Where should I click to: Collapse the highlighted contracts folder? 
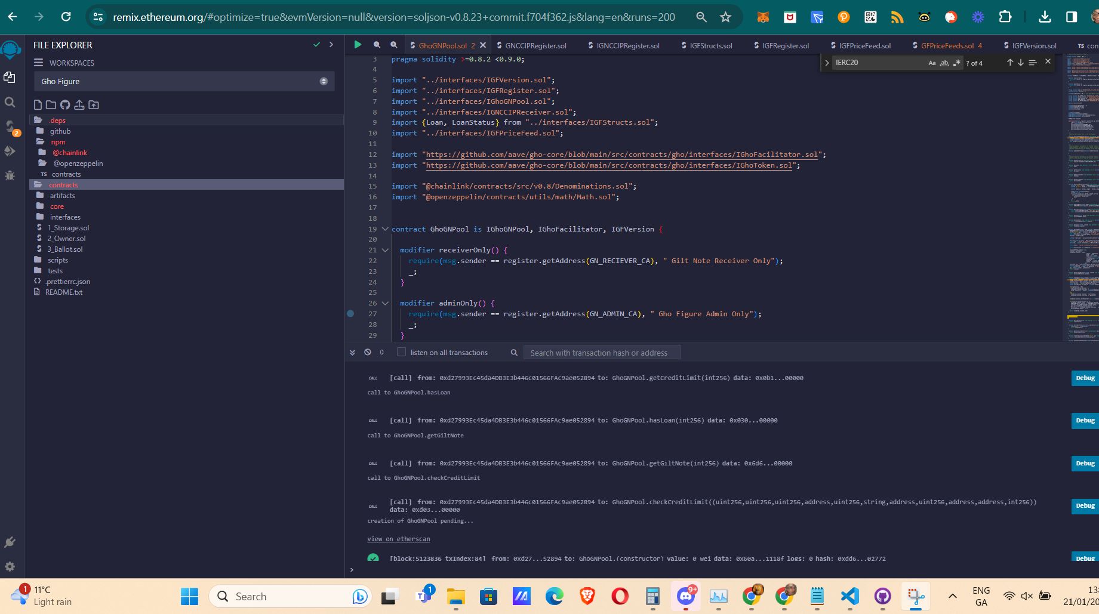[38, 185]
